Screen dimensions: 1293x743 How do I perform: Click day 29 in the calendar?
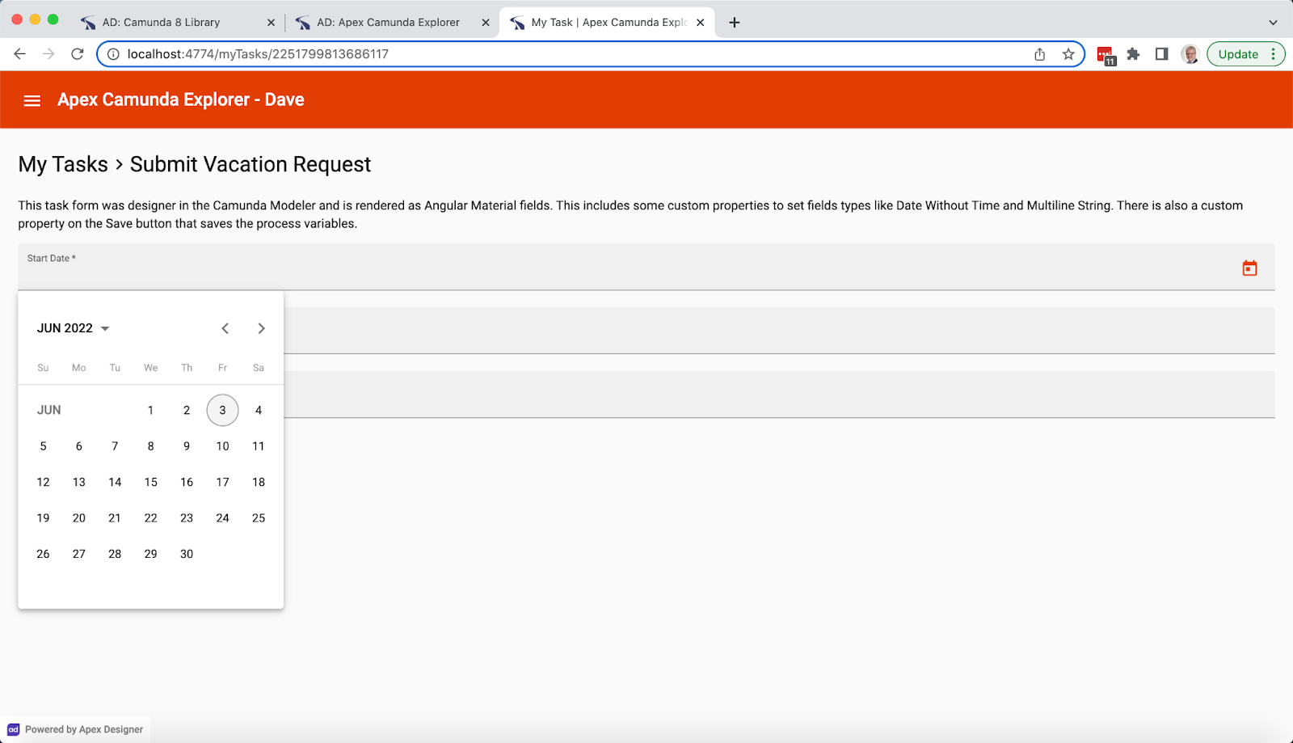pyautogui.click(x=150, y=554)
